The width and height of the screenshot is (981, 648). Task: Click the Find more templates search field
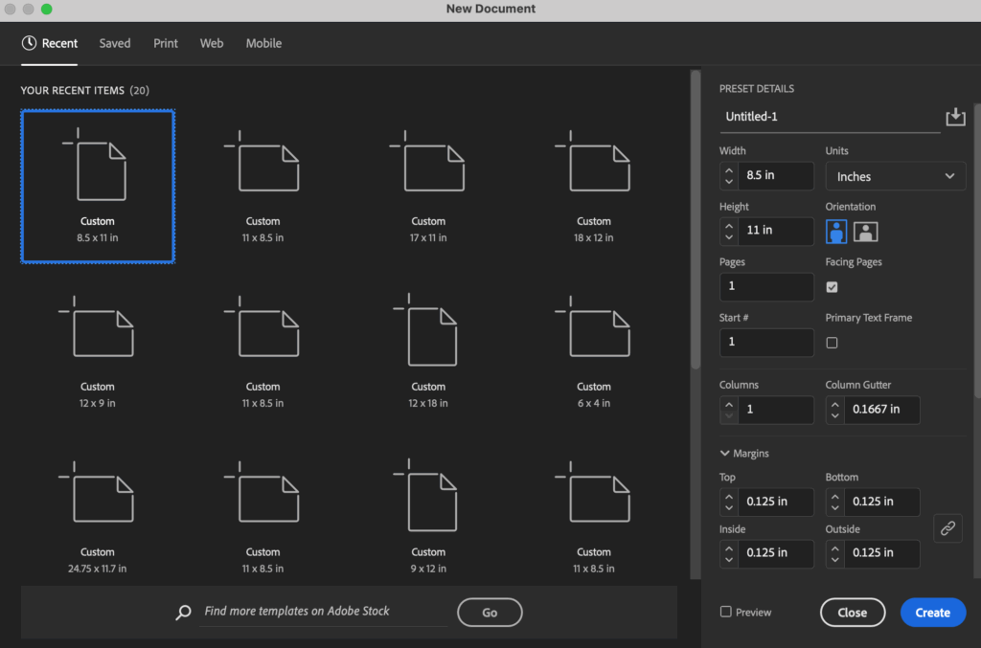point(323,611)
